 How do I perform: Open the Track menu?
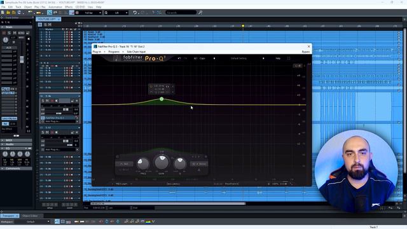tap(18, 7)
